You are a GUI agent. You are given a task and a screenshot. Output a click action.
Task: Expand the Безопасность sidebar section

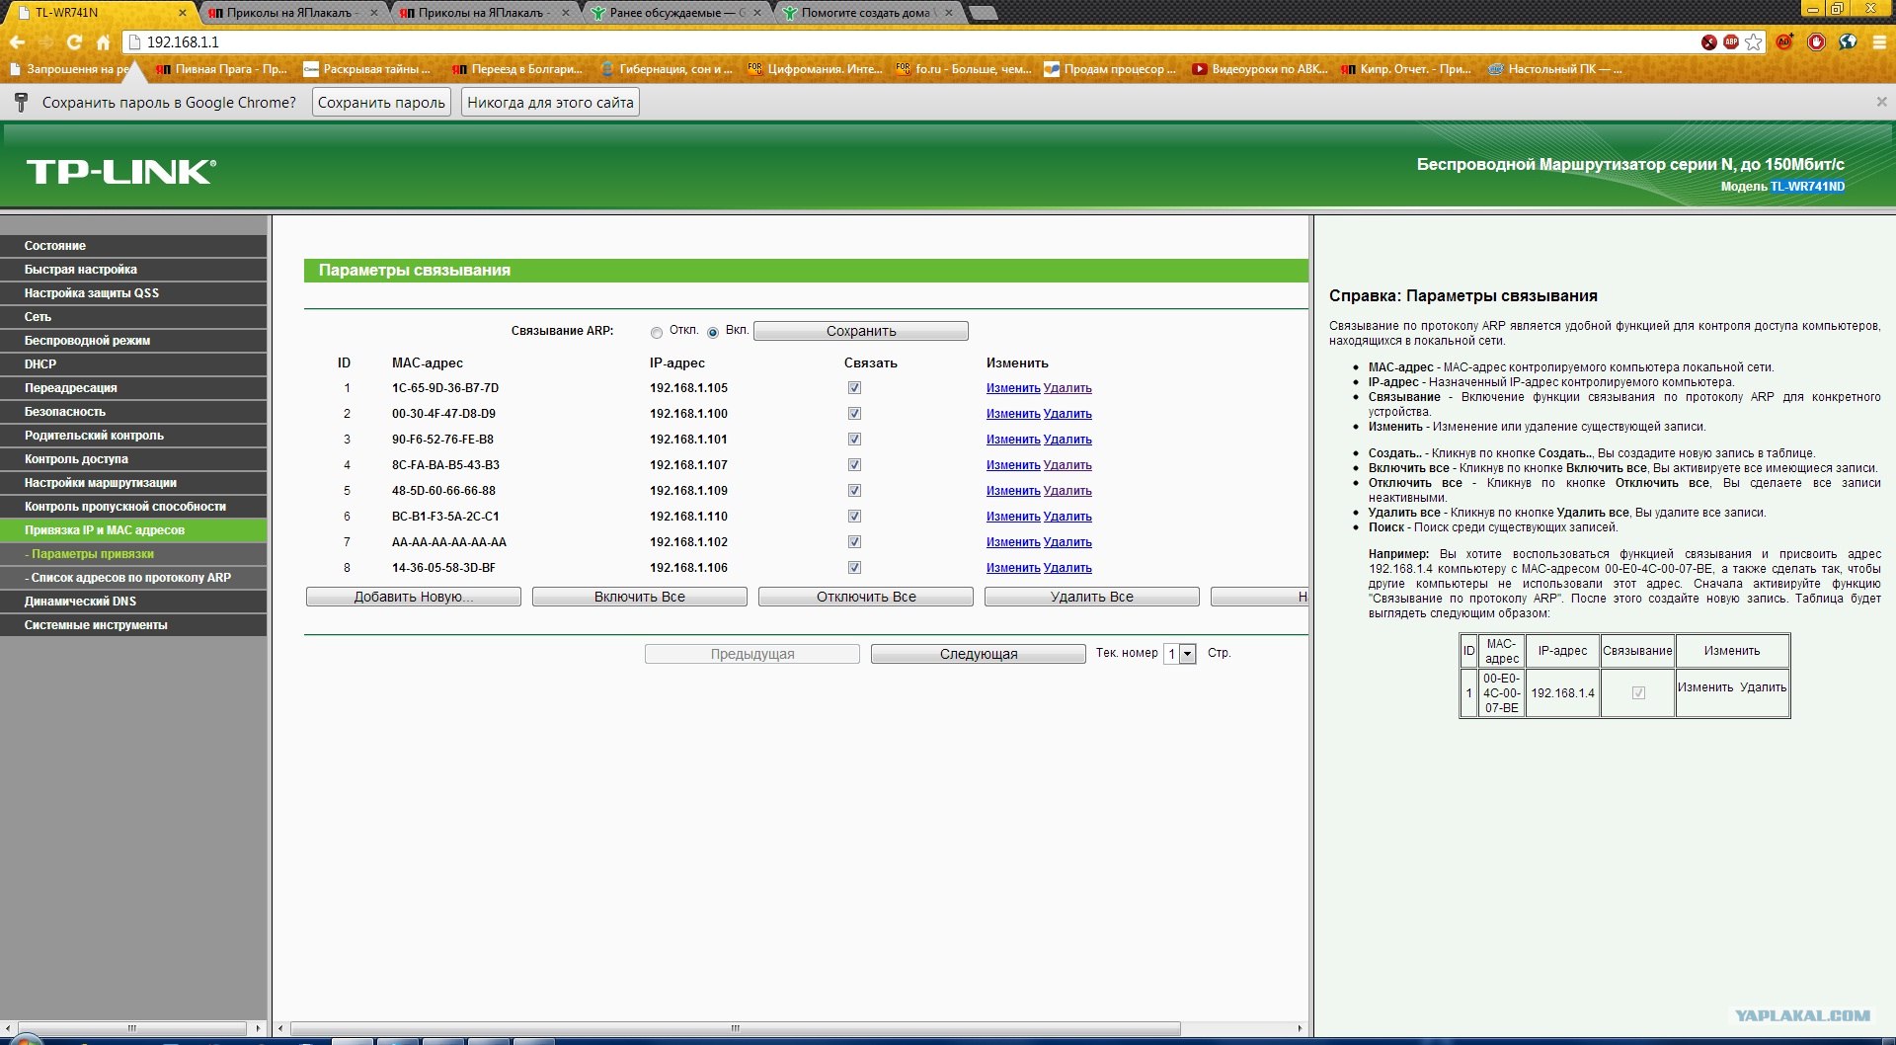[133, 412]
